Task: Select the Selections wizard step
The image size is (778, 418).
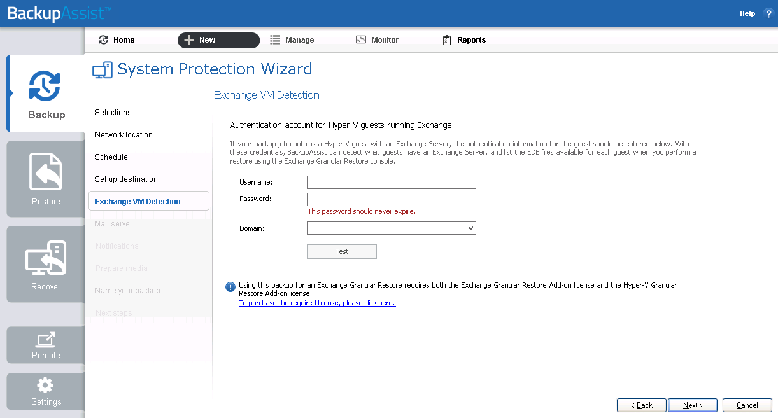Action: [113, 113]
